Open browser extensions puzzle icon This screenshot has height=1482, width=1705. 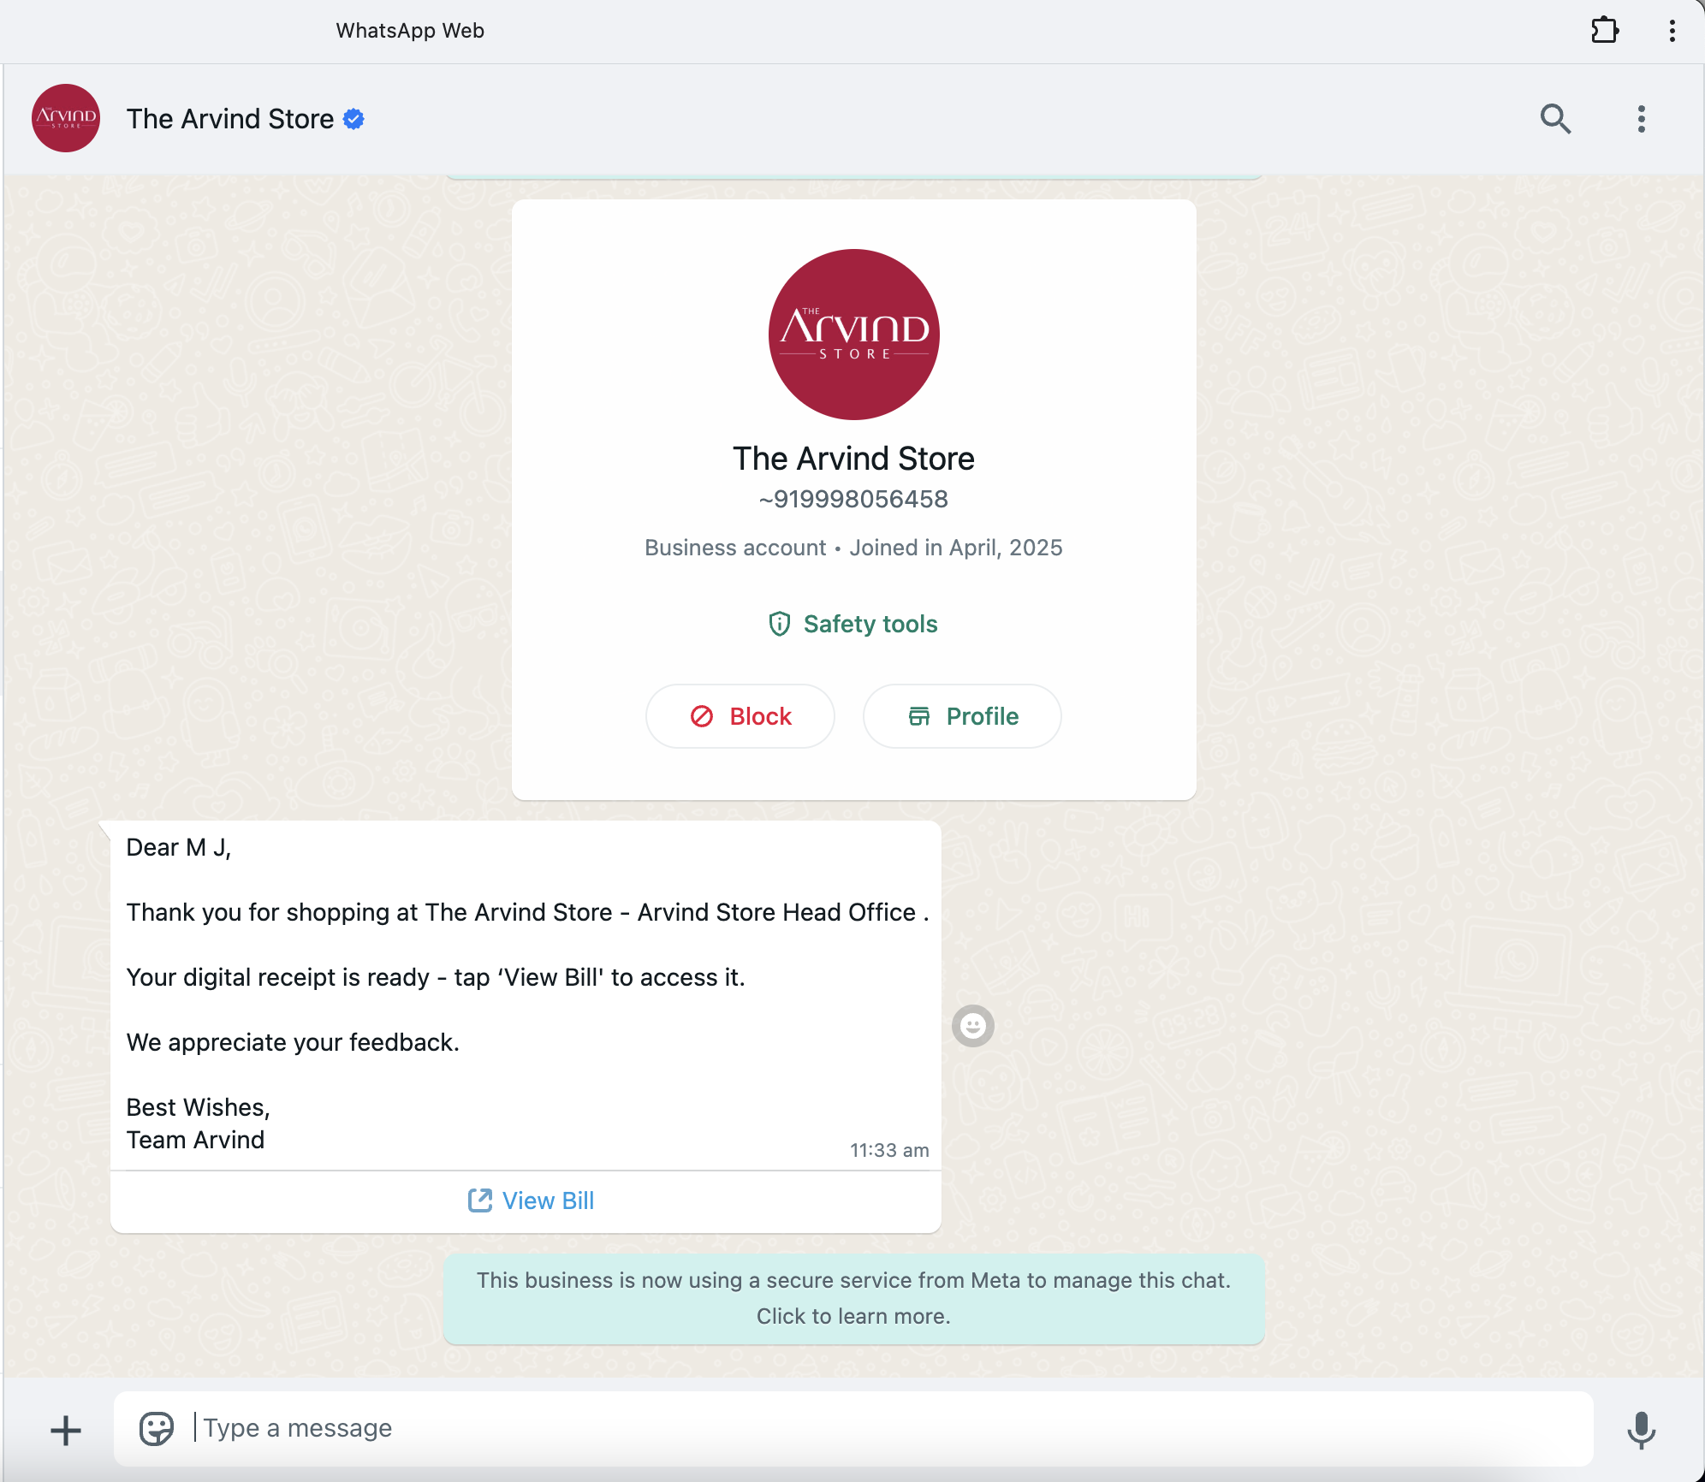click(x=1605, y=31)
